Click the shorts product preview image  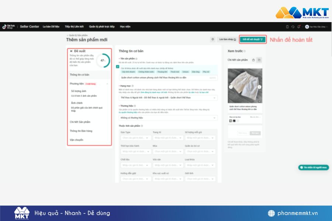point(245,86)
